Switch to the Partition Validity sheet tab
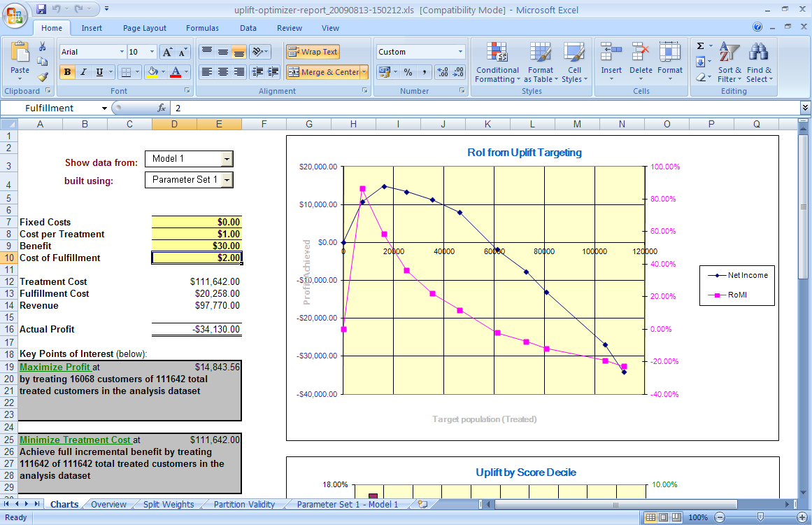 click(x=244, y=504)
